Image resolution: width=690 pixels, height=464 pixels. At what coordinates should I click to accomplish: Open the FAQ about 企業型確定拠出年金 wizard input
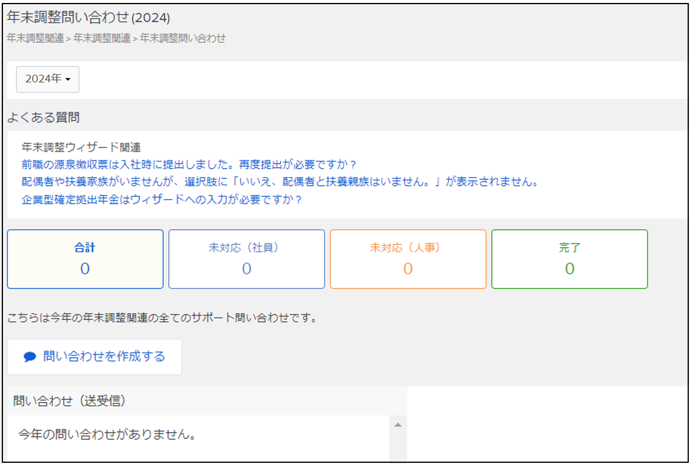pos(162,200)
